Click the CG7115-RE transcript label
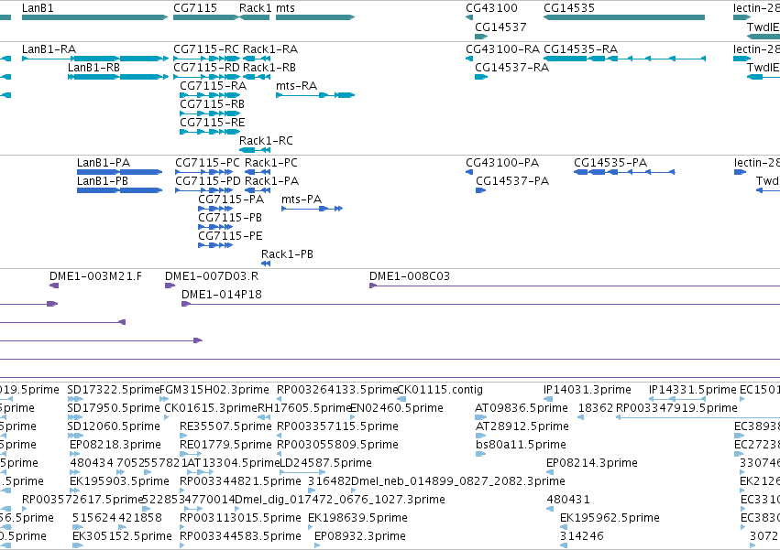This screenshot has width=780, height=550. pos(213,123)
